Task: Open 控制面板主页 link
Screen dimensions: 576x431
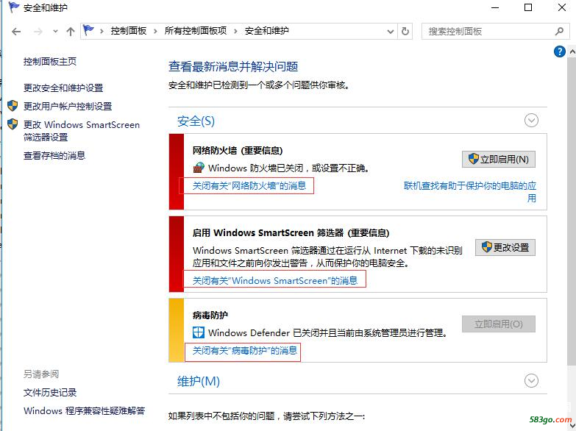Action: tap(50, 61)
